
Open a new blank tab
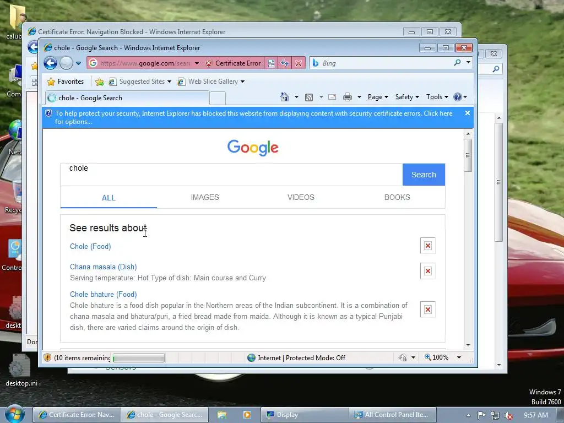point(217,98)
